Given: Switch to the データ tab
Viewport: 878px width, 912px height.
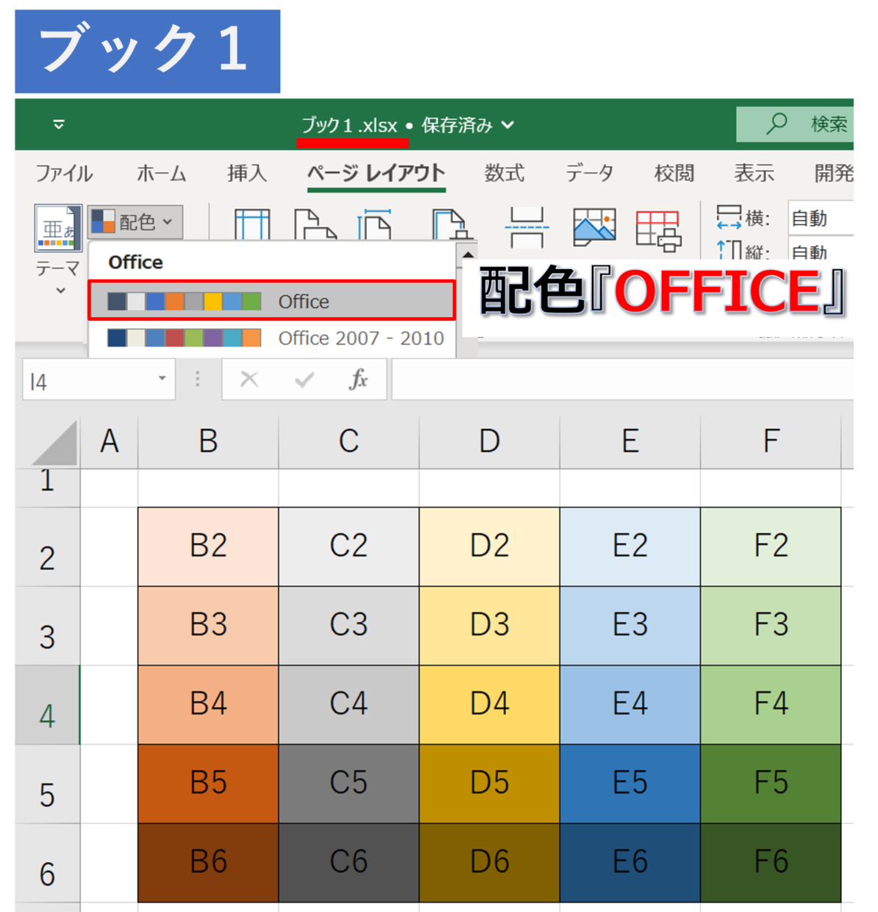Looking at the screenshot, I should pos(589,174).
